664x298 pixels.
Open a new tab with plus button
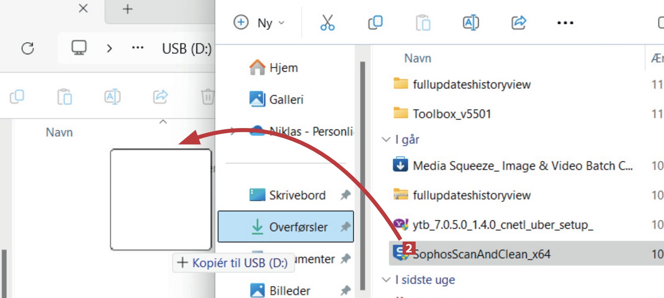[x=128, y=9]
